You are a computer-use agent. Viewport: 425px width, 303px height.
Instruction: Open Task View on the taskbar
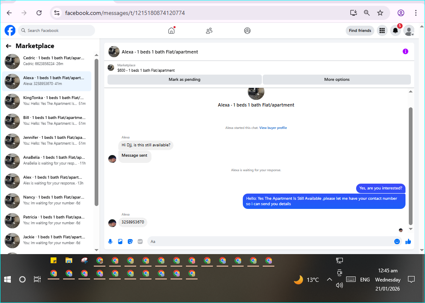(x=37, y=279)
